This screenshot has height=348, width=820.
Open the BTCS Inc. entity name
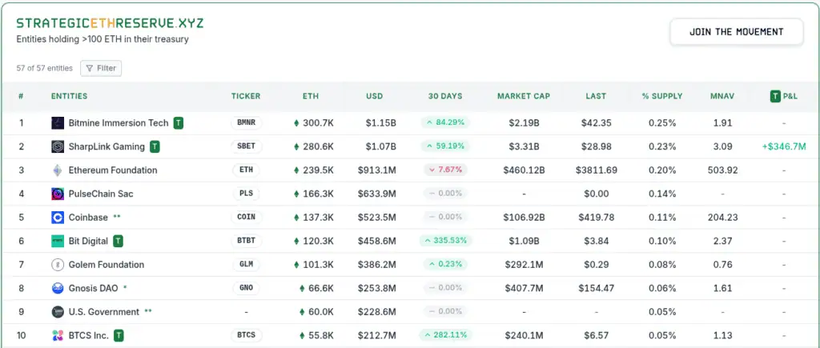[89, 335]
